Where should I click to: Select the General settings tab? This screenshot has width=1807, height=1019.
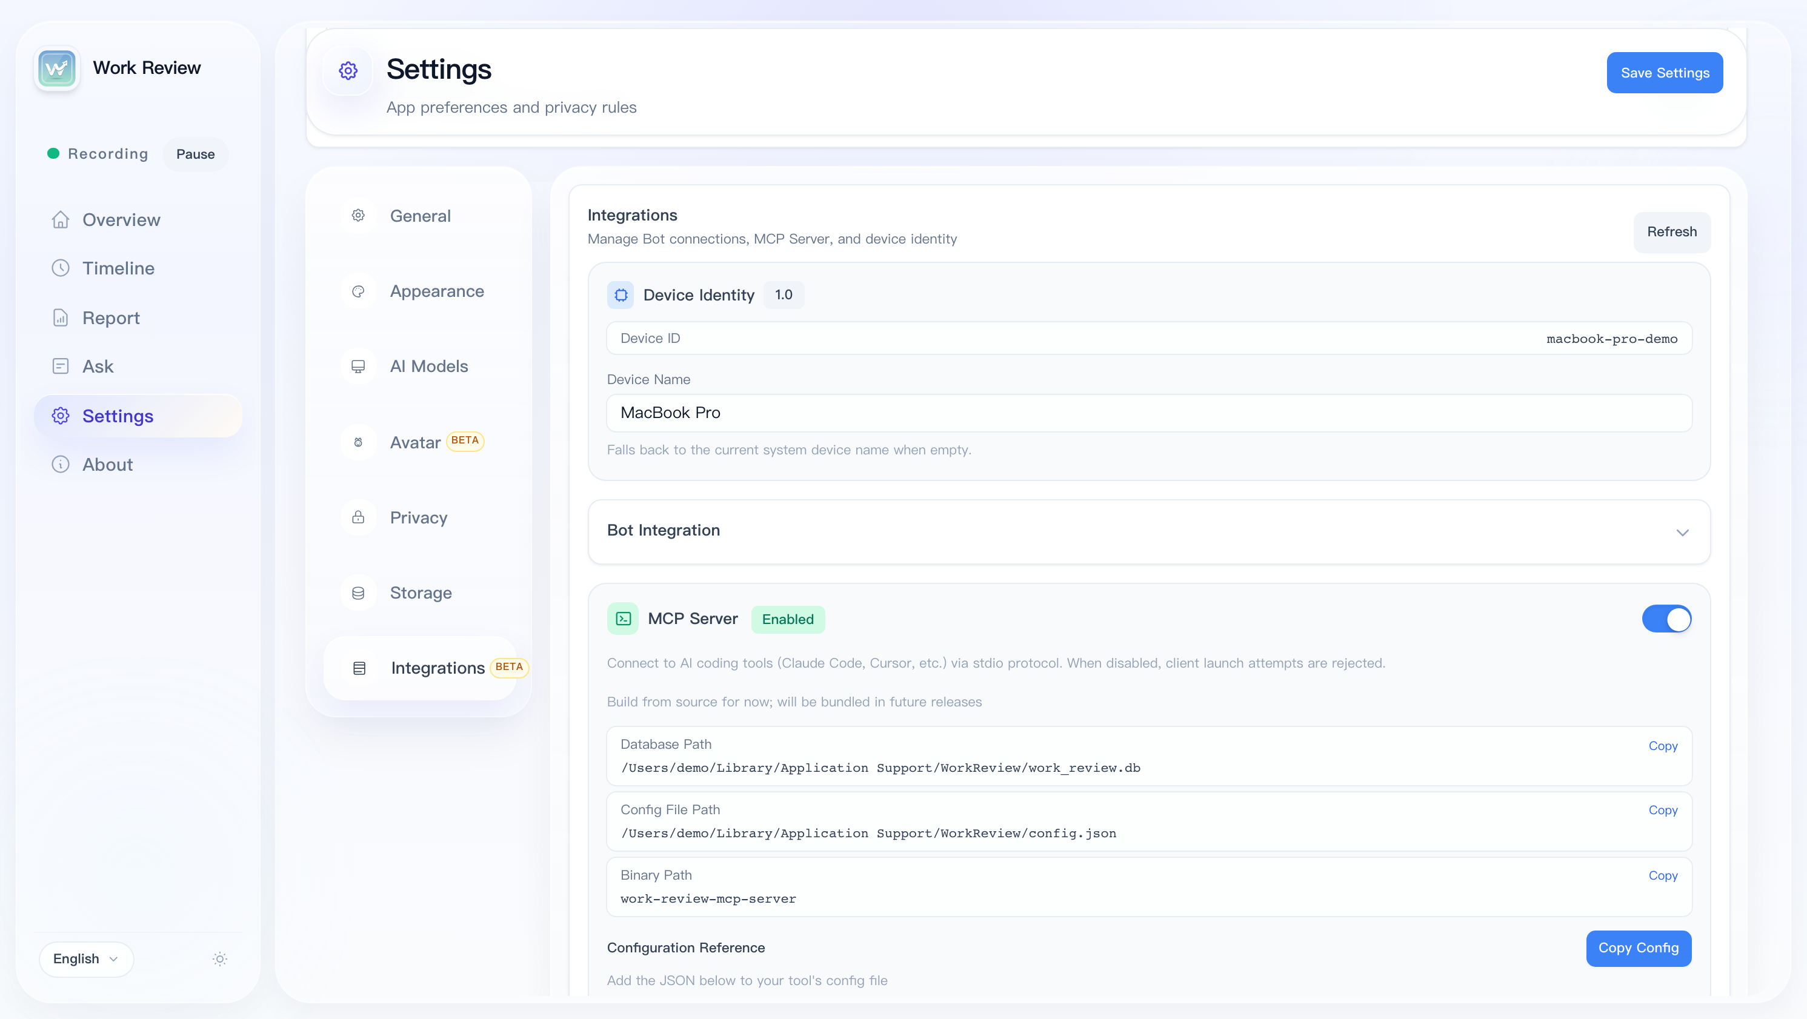(x=419, y=215)
